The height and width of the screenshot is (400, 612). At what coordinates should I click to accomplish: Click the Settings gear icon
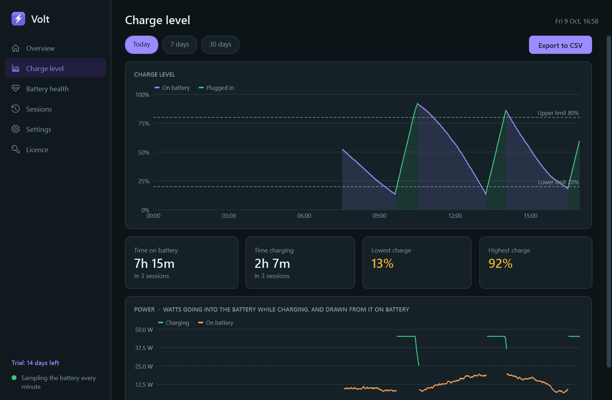tap(15, 129)
